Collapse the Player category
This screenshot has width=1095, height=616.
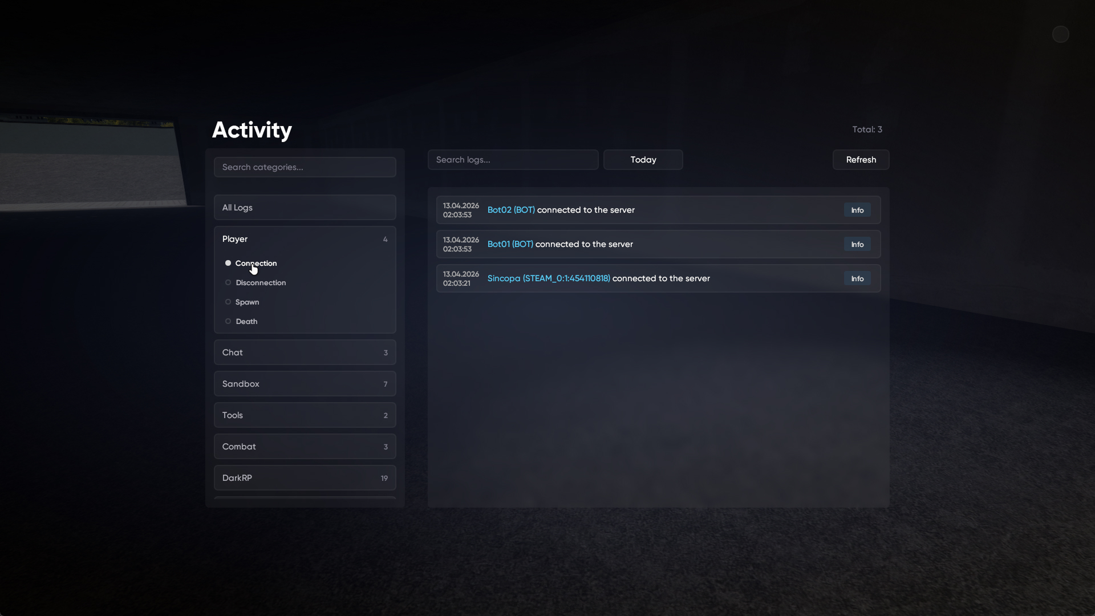[x=305, y=239]
